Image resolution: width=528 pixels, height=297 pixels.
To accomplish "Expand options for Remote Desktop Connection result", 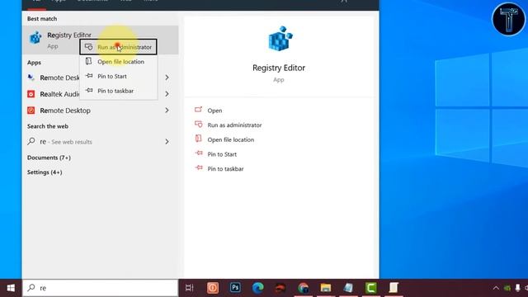I will pos(167,78).
